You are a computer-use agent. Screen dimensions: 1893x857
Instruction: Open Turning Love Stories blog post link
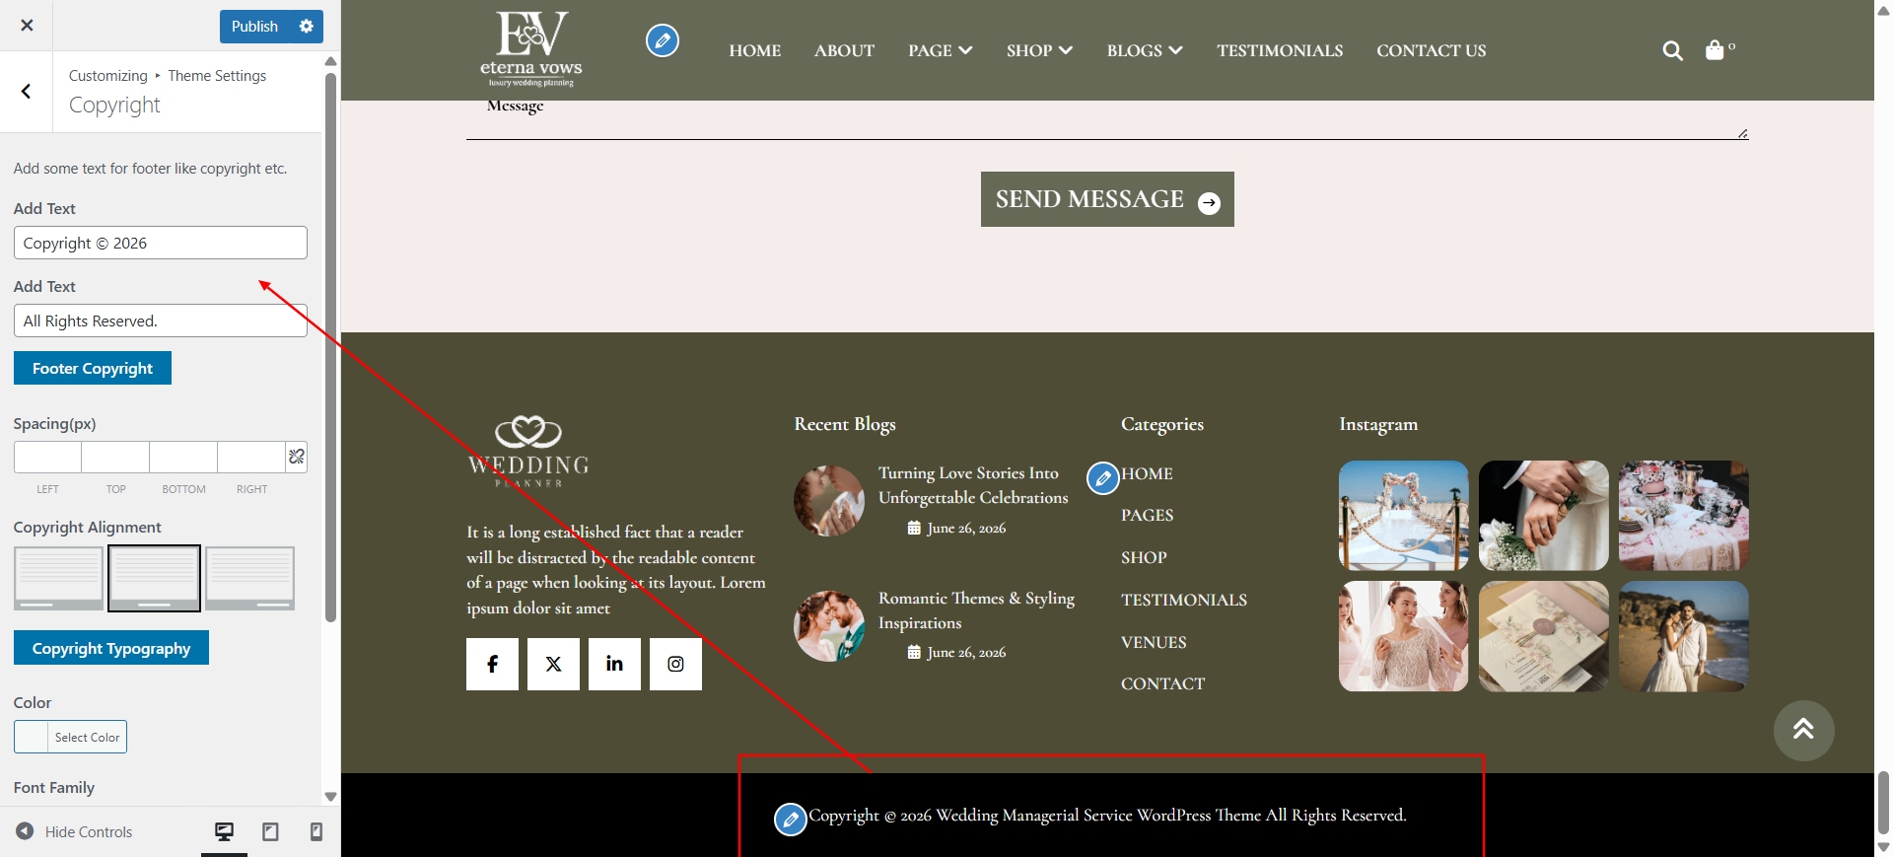[x=973, y=485]
